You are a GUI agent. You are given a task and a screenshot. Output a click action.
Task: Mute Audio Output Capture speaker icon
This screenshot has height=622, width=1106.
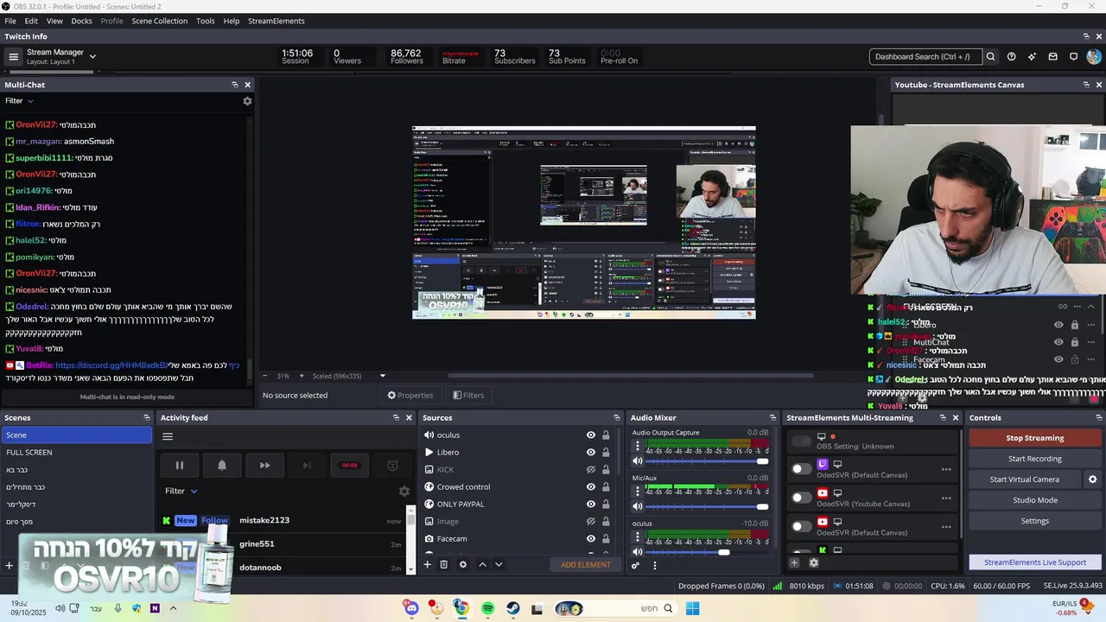pyautogui.click(x=638, y=460)
